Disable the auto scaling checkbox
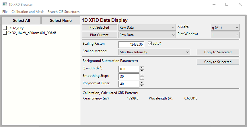 point(150,44)
